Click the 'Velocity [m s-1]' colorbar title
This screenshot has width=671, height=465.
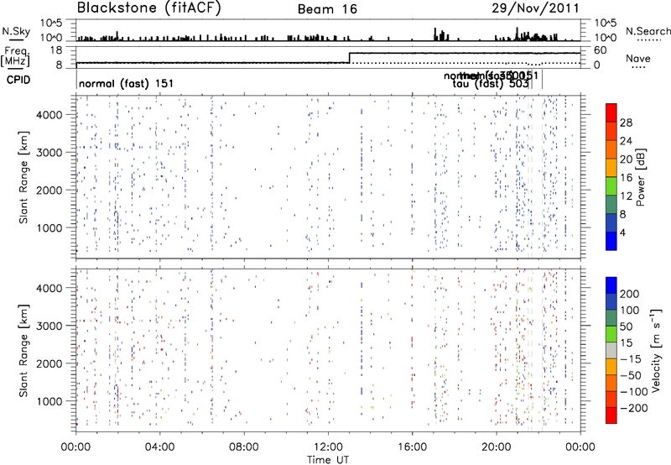click(x=656, y=350)
